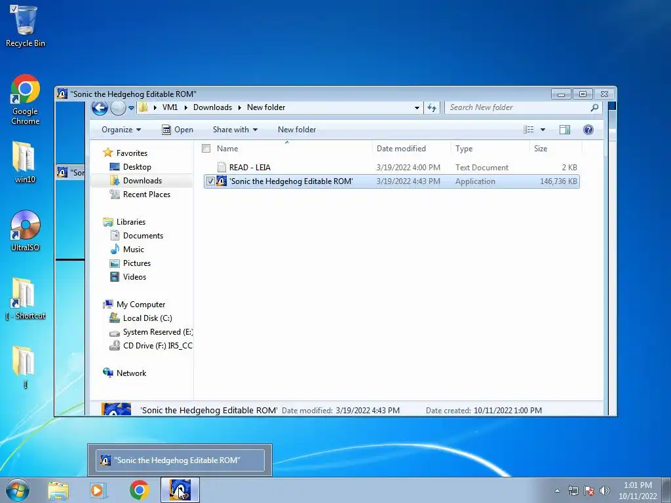Open the UltraISO desktop shortcut
Viewport: 671px width, 503px height.
[26, 230]
